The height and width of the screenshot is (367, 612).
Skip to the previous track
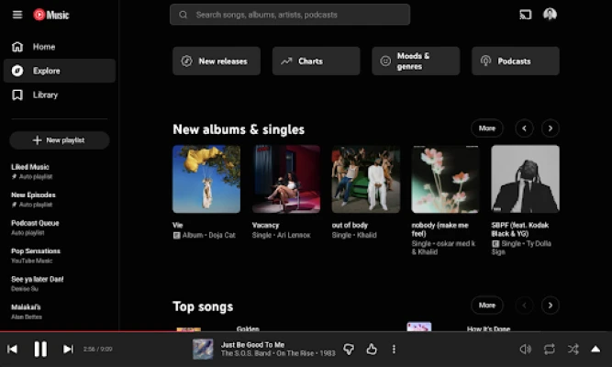pos(13,349)
